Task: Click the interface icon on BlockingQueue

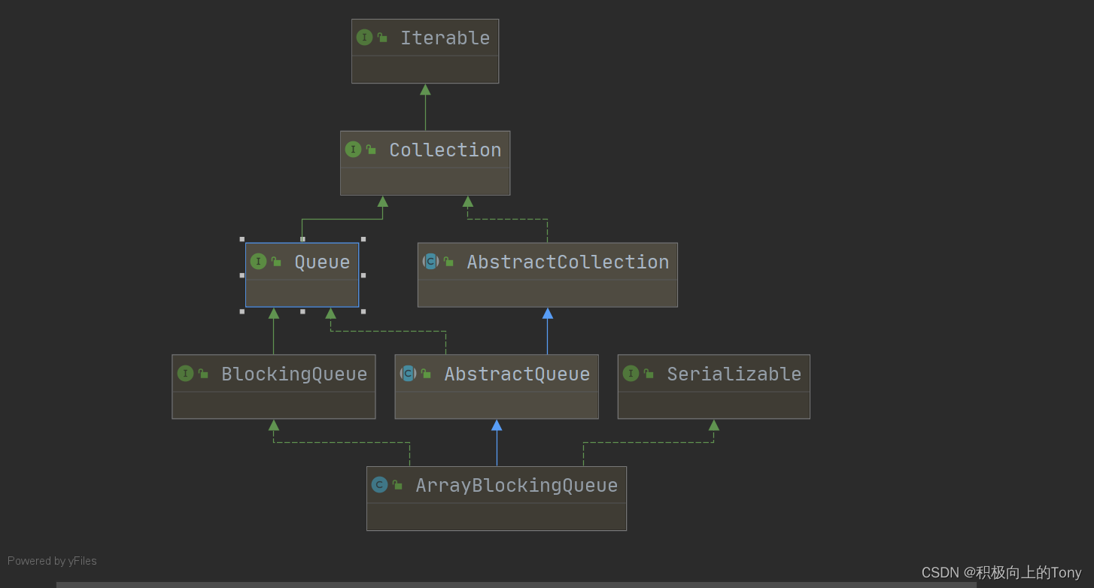Action: tap(185, 373)
